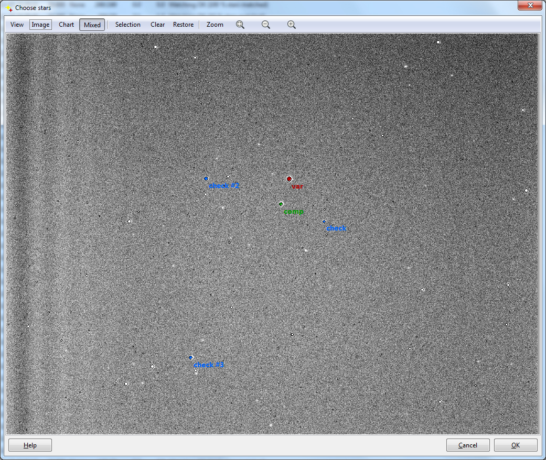This screenshot has width=546, height=460.
Task: Open the Selection dropdown in toolbar
Action: coord(127,25)
